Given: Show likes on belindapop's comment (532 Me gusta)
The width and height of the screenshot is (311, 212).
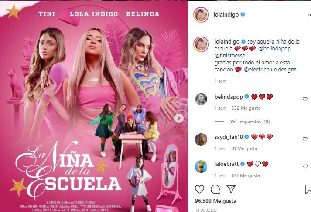Looking at the screenshot, I should [x=246, y=108].
